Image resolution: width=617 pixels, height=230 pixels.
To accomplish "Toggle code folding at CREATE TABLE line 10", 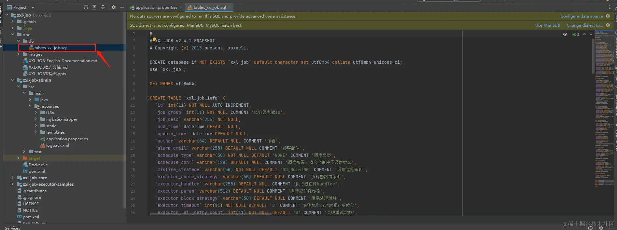I will [x=148, y=98].
